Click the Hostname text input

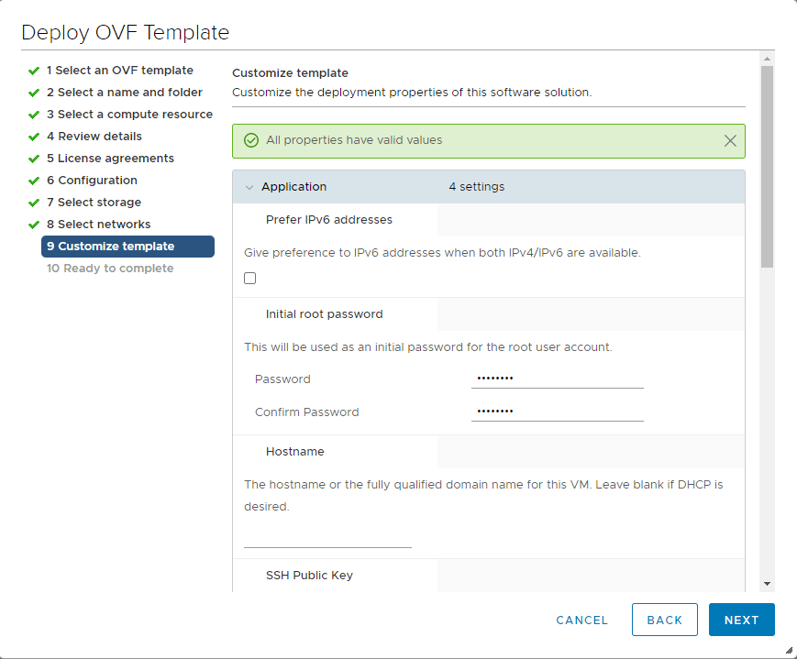coord(327,538)
